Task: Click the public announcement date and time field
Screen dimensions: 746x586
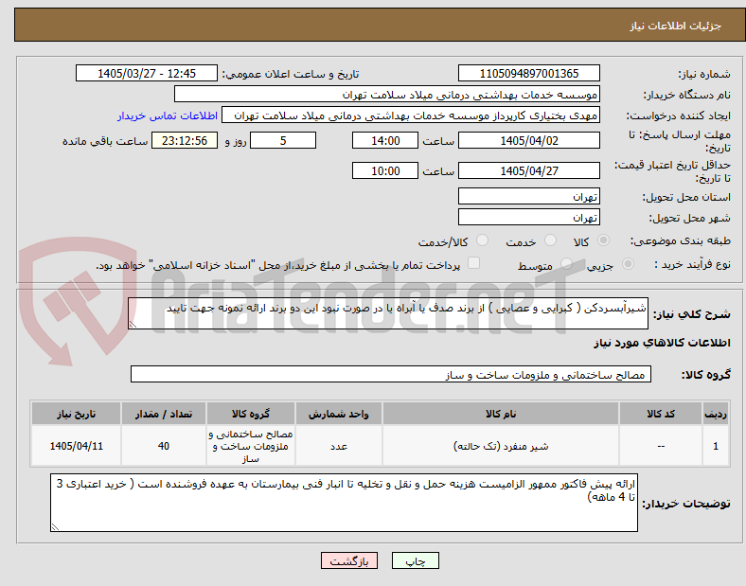Action: (x=147, y=73)
